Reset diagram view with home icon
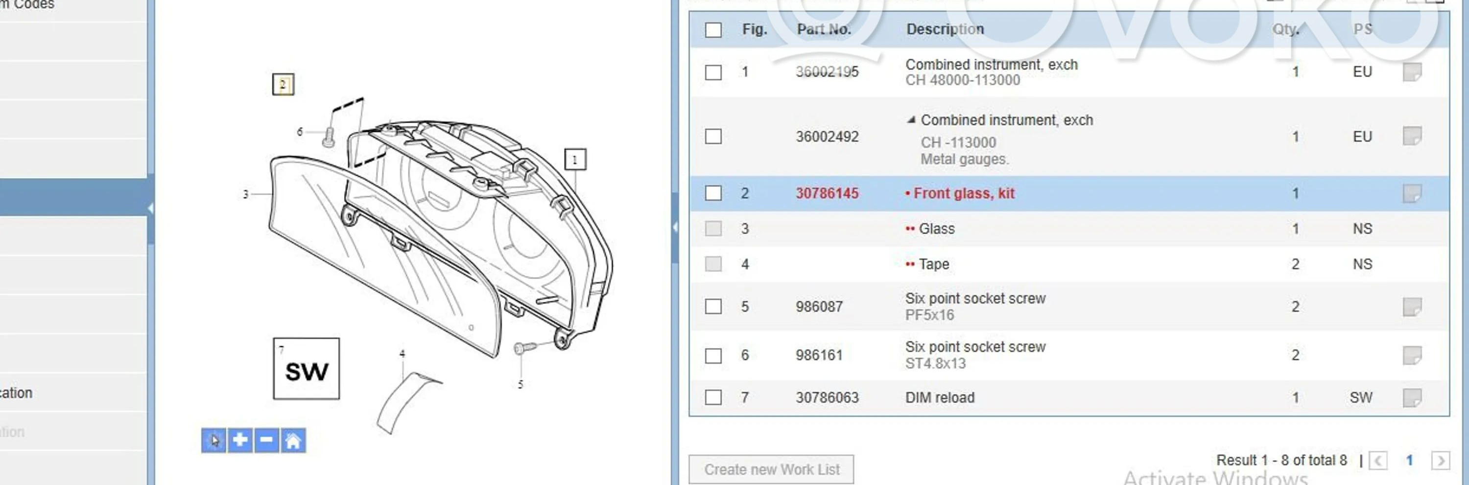The height and width of the screenshot is (485, 1469). (x=292, y=441)
